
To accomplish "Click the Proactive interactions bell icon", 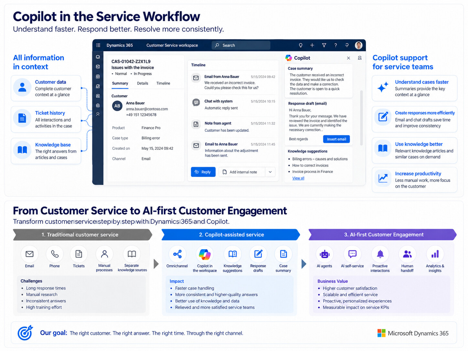I will [x=380, y=254].
